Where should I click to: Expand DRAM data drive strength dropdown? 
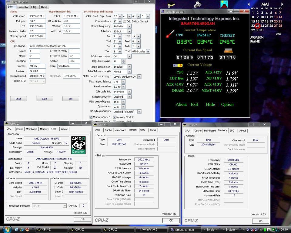pyautogui.click(x=139, y=76)
